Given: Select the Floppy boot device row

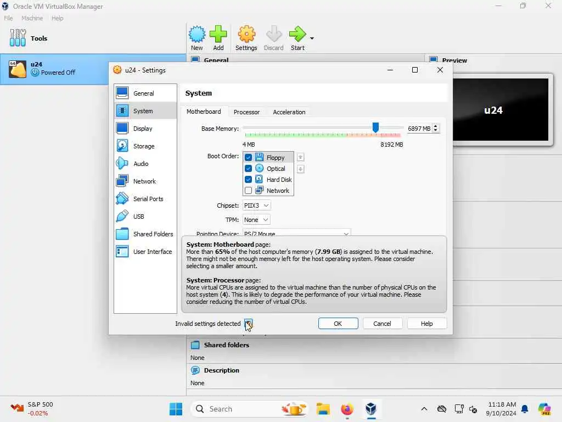Looking at the screenshot, I should [x=268, y=158].
